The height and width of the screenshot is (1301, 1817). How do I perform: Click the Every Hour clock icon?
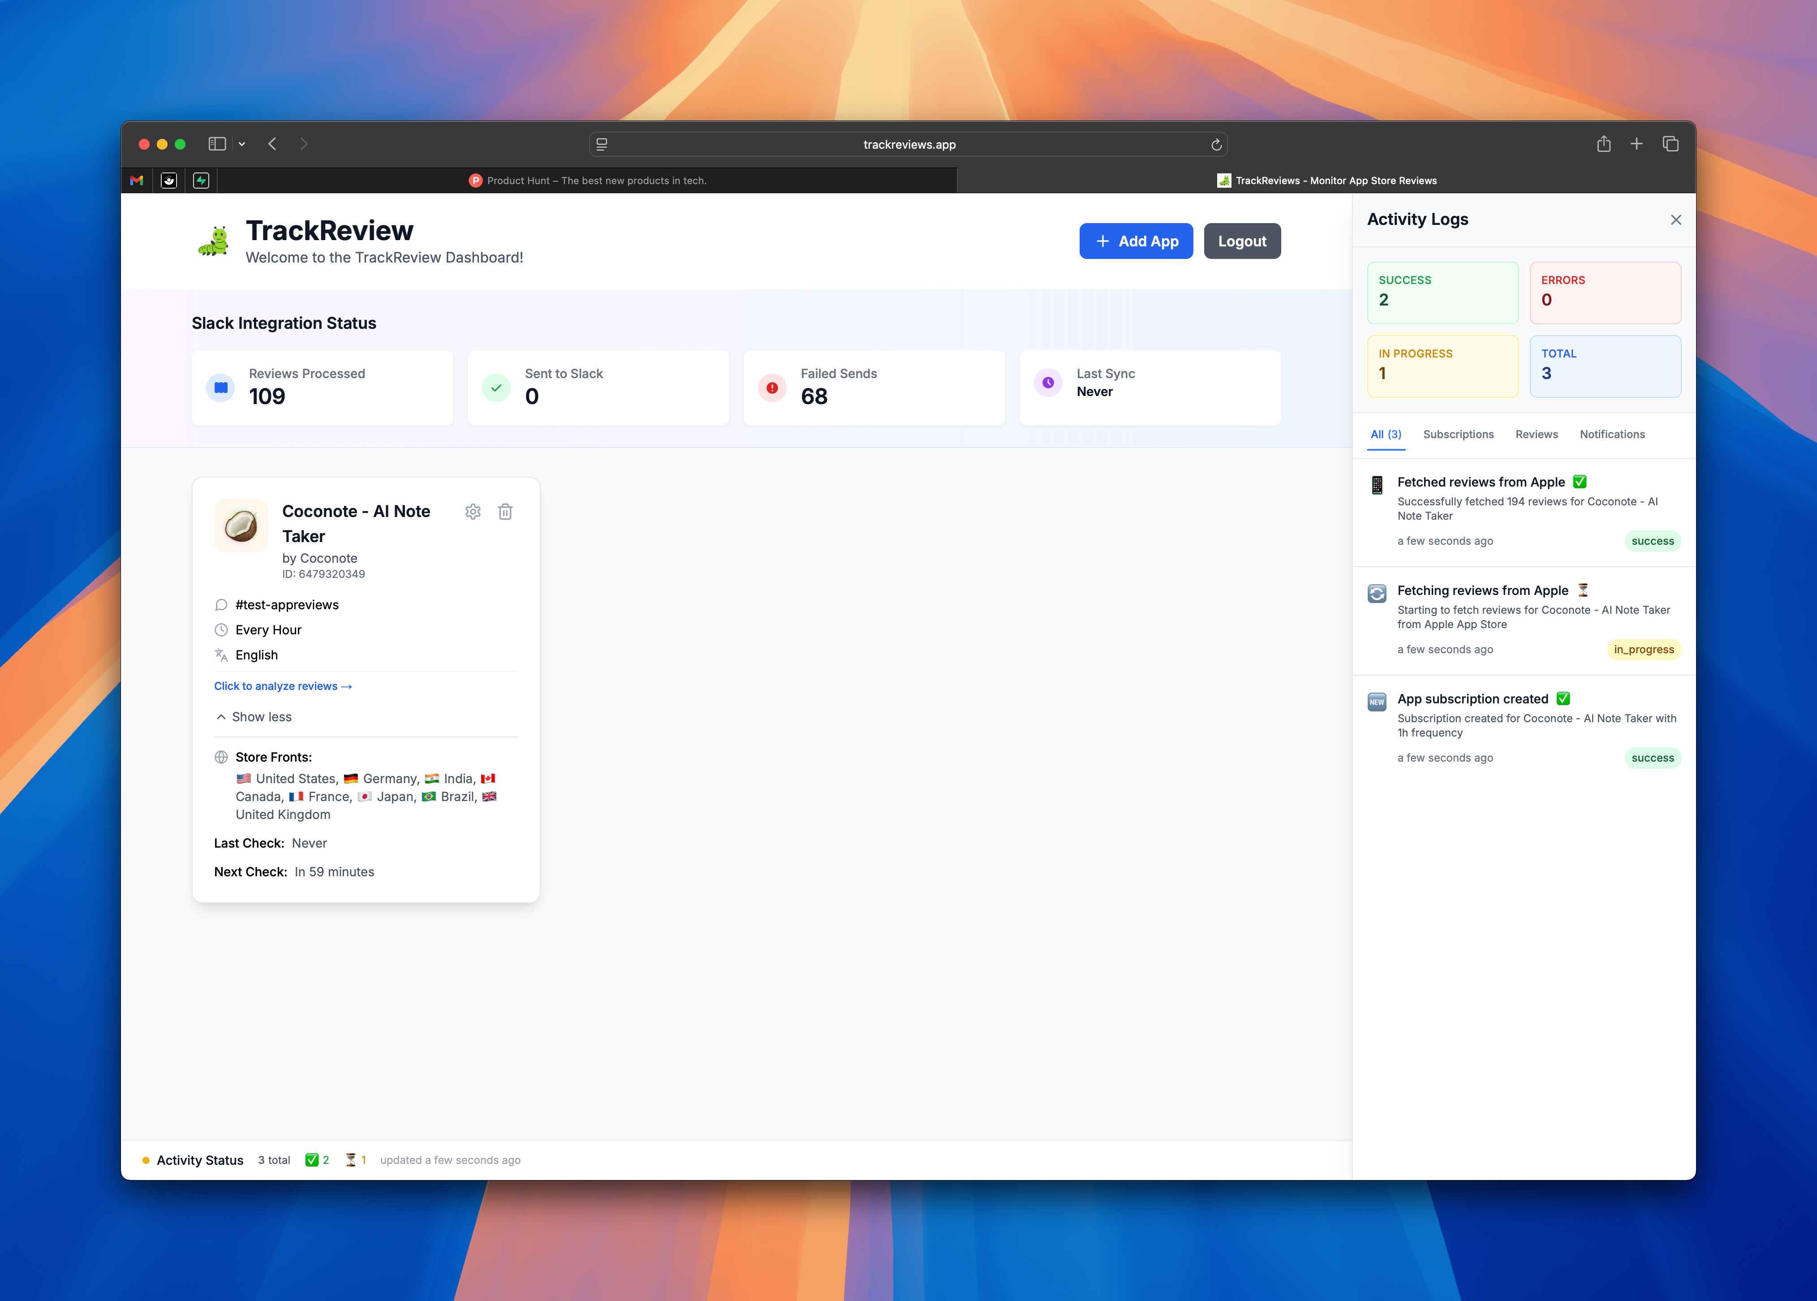pyautogui.click(x=221, y=630)
